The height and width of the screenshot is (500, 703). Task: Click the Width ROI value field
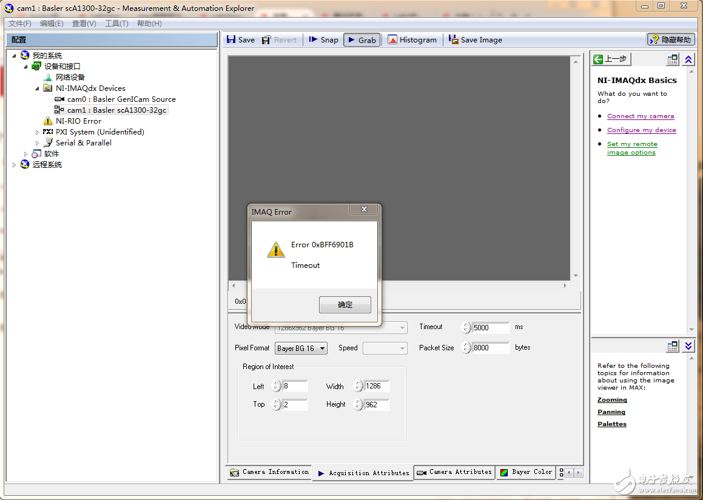tap(377, 385)
